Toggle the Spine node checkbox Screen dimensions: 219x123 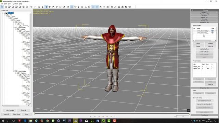point(9,17)
